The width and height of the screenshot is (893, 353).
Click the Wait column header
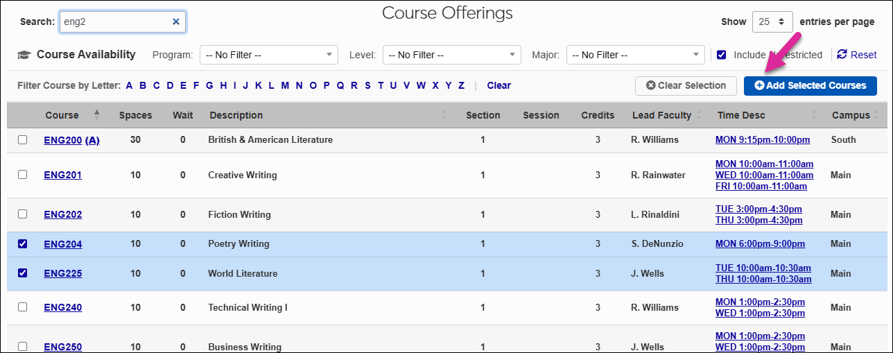(183, 115)
